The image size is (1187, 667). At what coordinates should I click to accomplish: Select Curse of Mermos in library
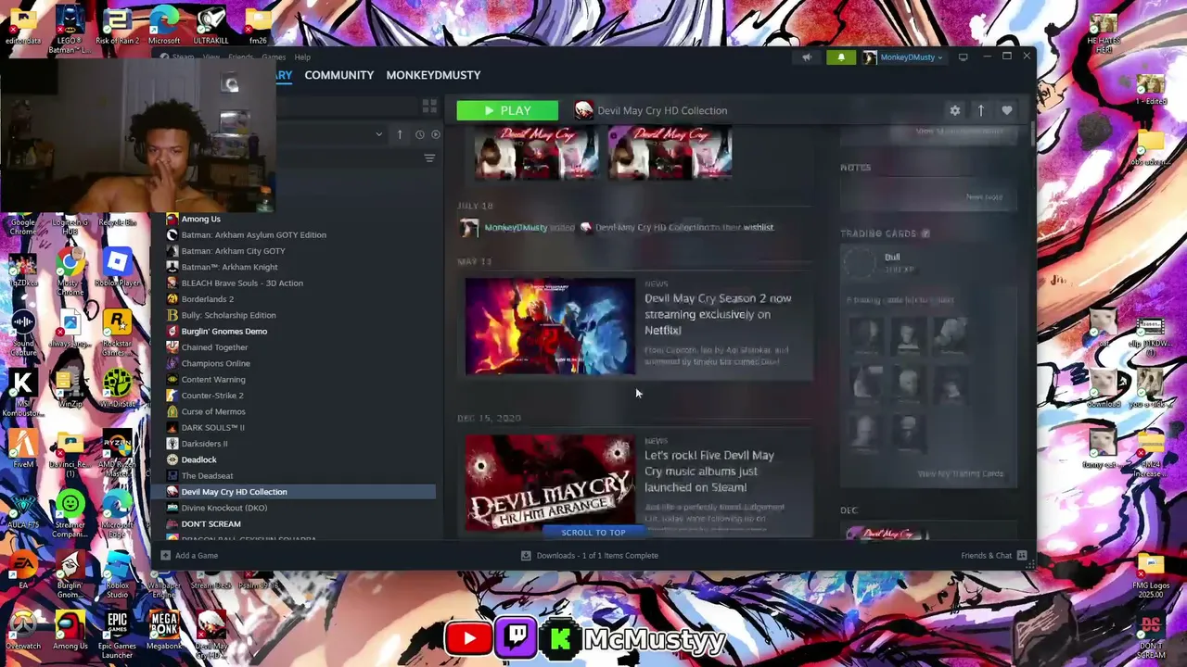tap(213, 411)
